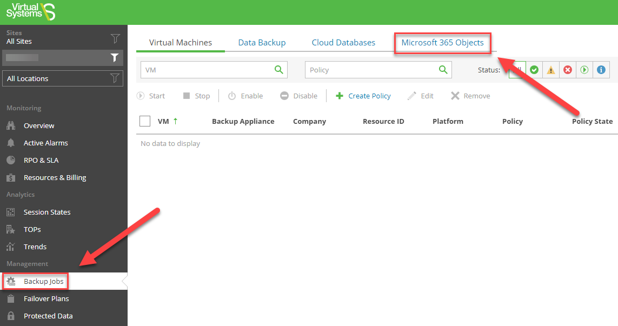Open the All Sites filter funnel
The height and width of the screenshot is (326, 618).
(x=115, y=38)
